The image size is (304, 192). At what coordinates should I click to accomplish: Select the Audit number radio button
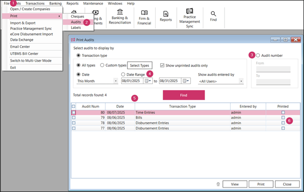click(258, 55)
